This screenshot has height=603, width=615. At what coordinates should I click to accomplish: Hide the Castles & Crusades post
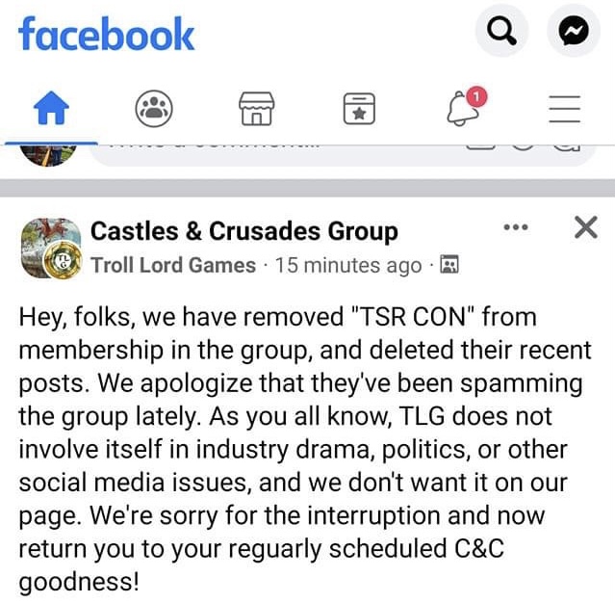click(584, 228)
